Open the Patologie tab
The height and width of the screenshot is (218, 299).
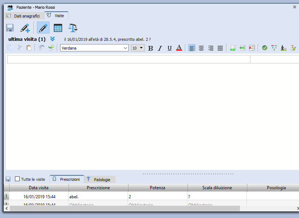pos(101,180)
